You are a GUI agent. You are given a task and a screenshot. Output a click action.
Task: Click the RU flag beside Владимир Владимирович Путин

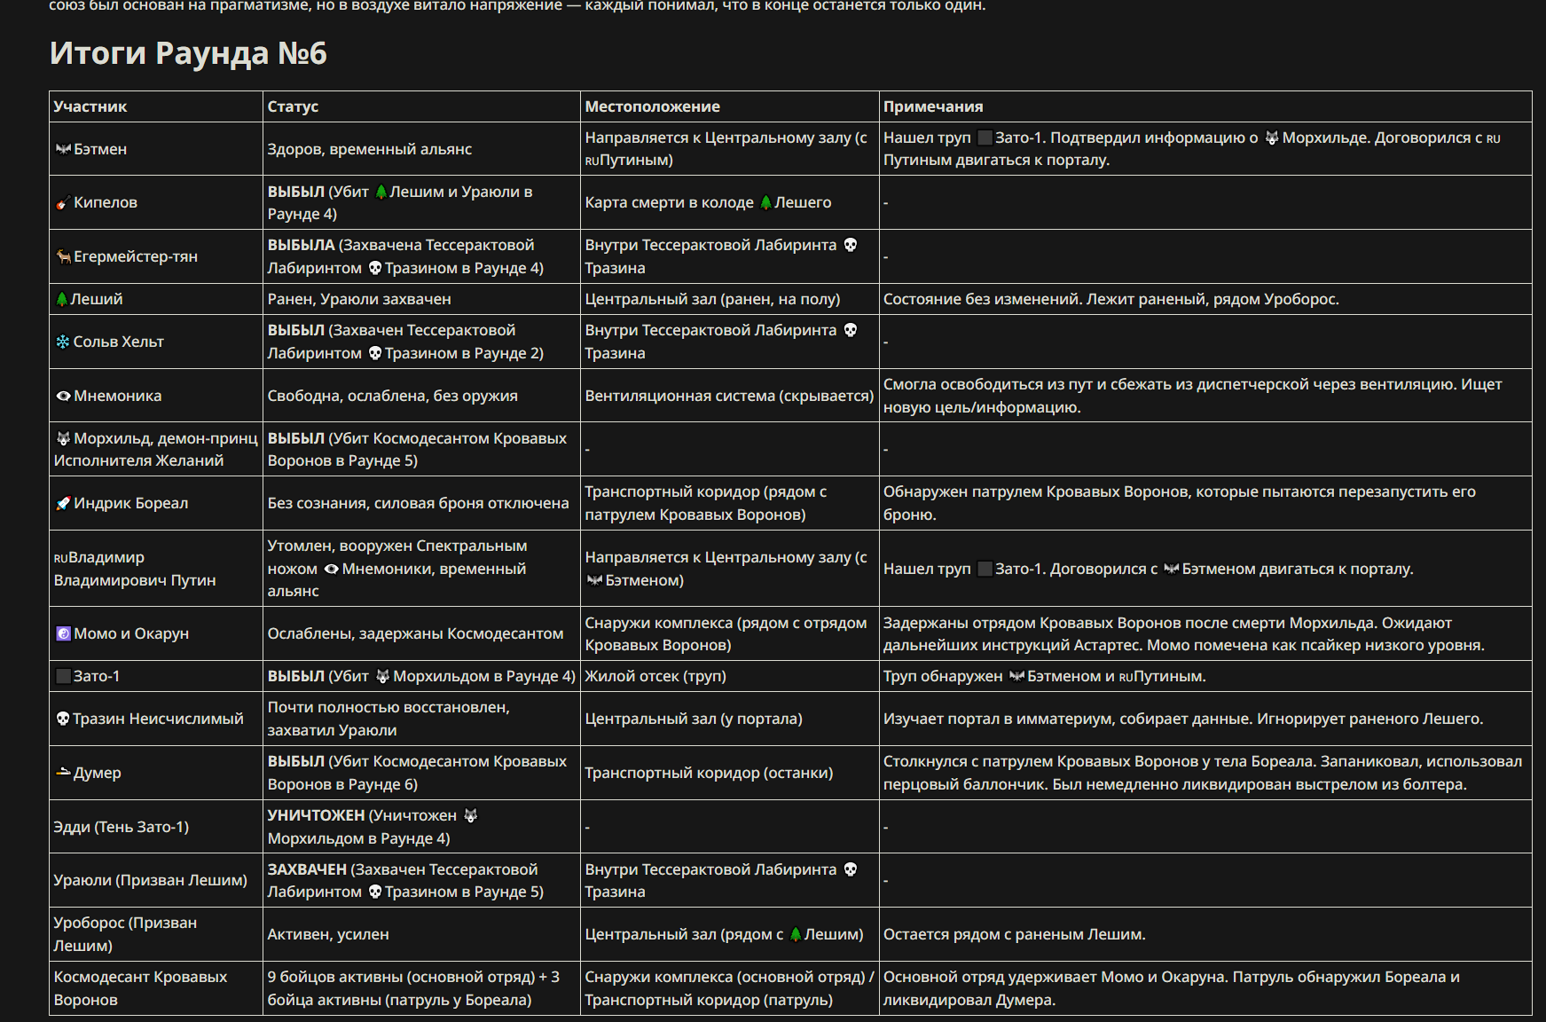click(60, 558)
